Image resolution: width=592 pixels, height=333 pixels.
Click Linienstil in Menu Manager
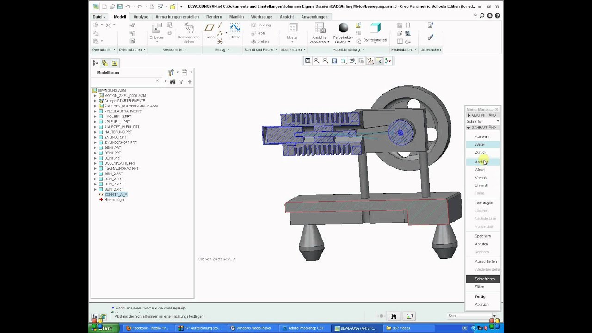point(481,185)
